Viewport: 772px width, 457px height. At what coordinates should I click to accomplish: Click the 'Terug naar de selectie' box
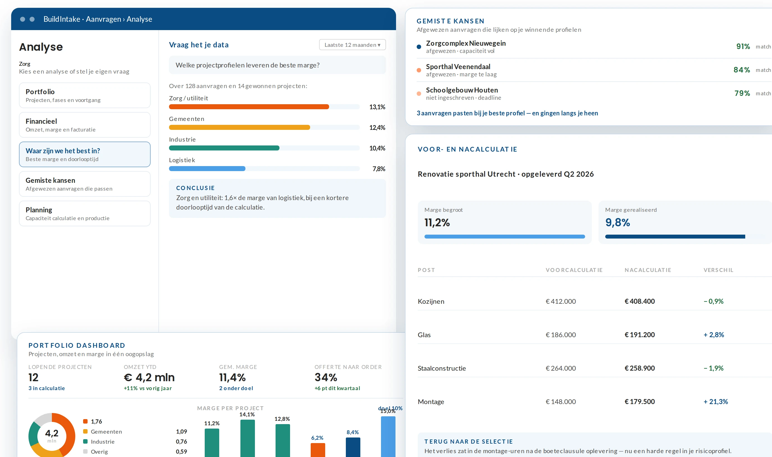coord(595,445)
